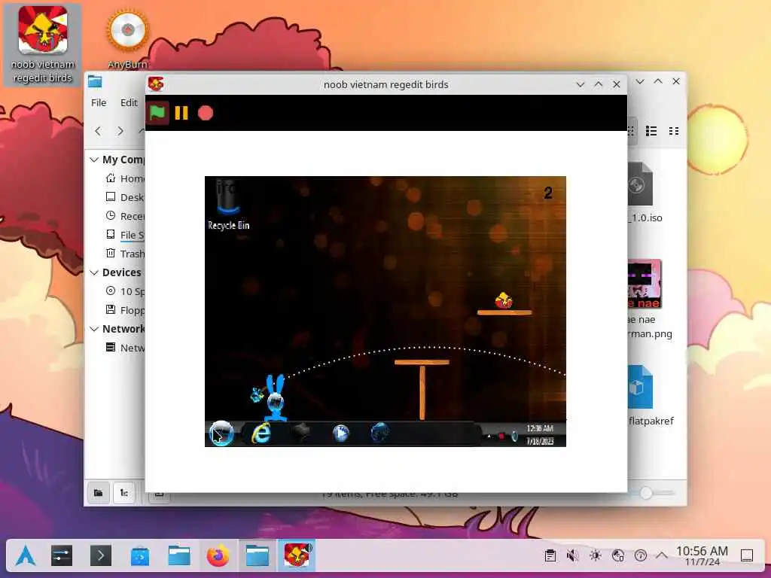Expand hidden system tray icons

coord(662,556)
